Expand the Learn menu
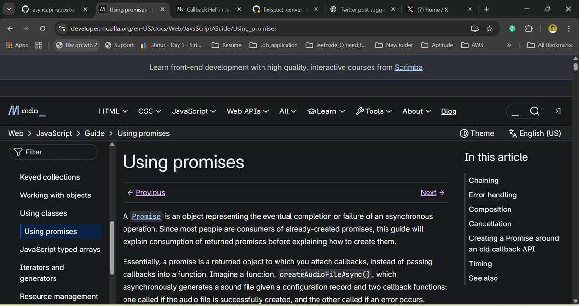Image resolution: width=579 pixels, height=306 pixels. [x=326, y=111]
